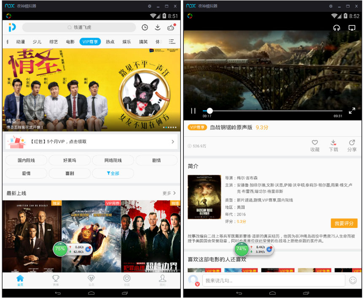363x298 pixels.
Task: Open VIP diamond tab in bottom navigation
Action: 91,280
